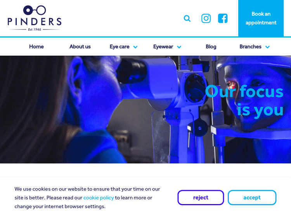Open the cookie policy link
This screenshot has height=218, width=291.
click(x=99, y=197)
